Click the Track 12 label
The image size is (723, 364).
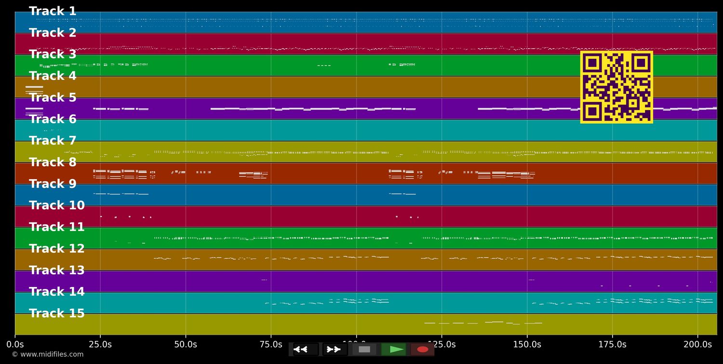(56, 249)
